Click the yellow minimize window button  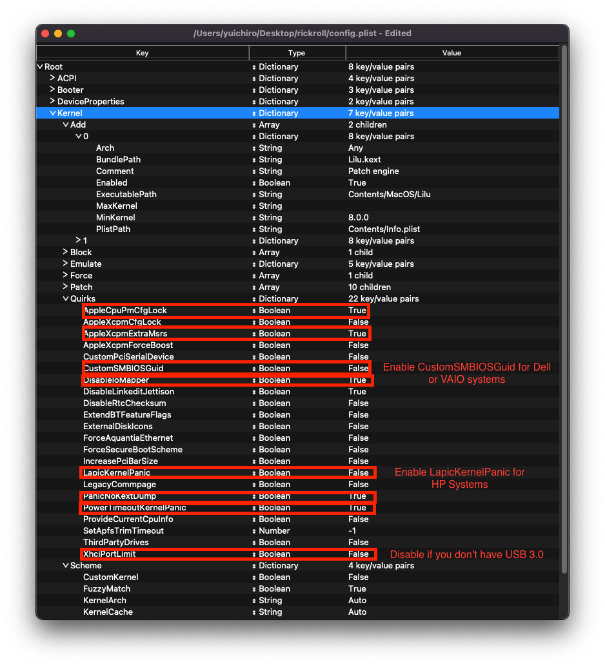(x=58, y=34)
